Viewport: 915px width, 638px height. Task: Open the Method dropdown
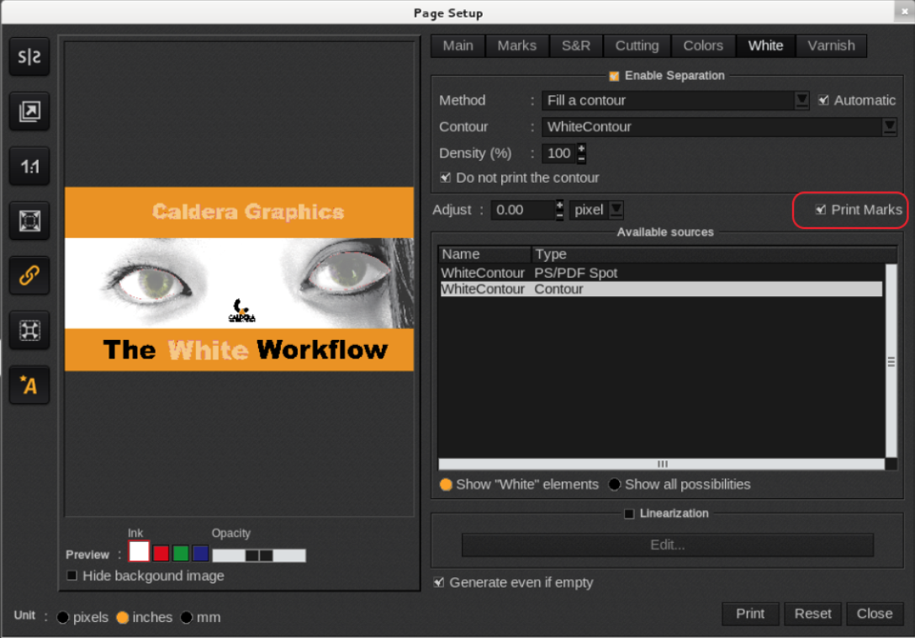(x=801, y=100)
